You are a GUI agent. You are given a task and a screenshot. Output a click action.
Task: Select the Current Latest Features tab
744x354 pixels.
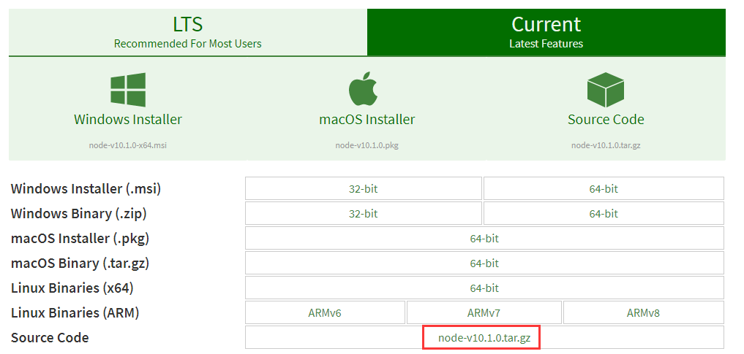pyautogui.click(x=546, y=32)
